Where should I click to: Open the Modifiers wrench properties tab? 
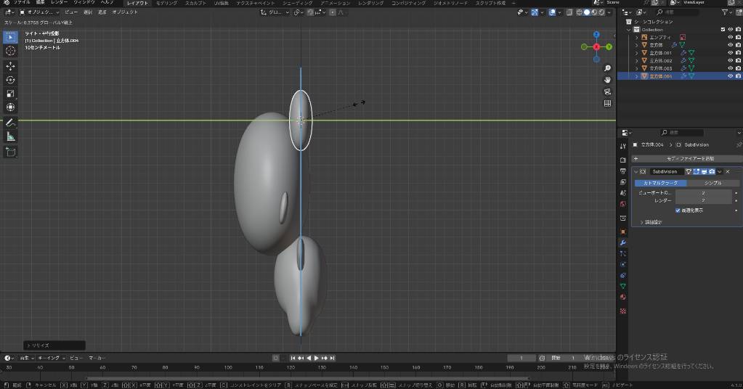622,242
